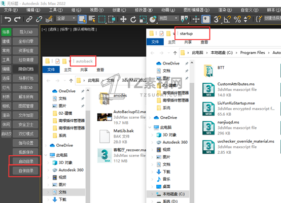Open 查看 tab in the startup Explorer window

click(x=204, y=42)
